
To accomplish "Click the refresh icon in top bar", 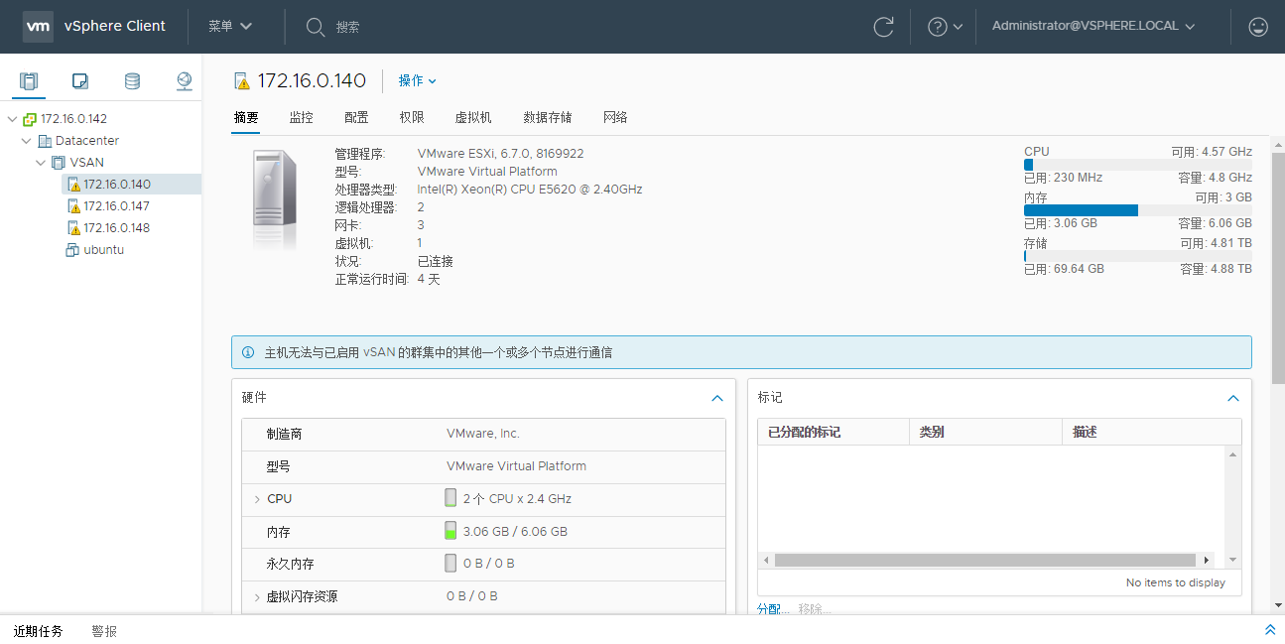I will click(883, 27).
